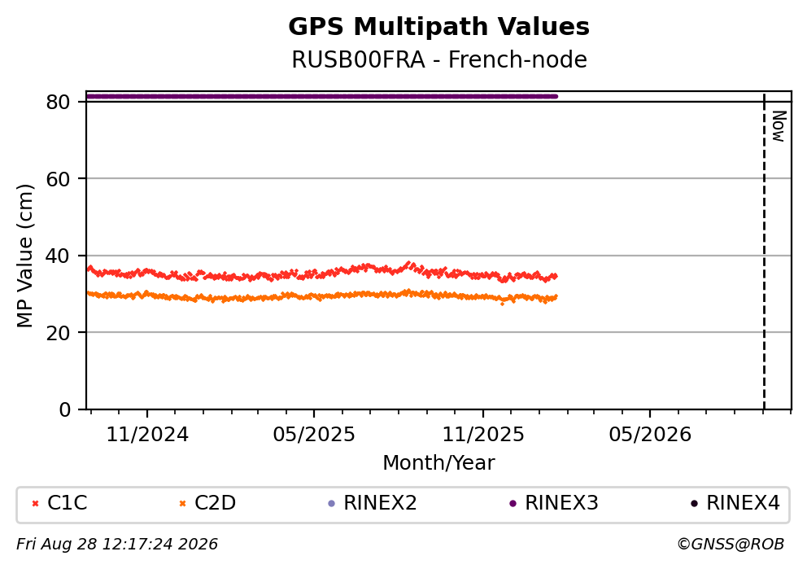Viewport: 807px width, 569px height.
Task: Click the rotated Now label
Action: tap(779, 126)
